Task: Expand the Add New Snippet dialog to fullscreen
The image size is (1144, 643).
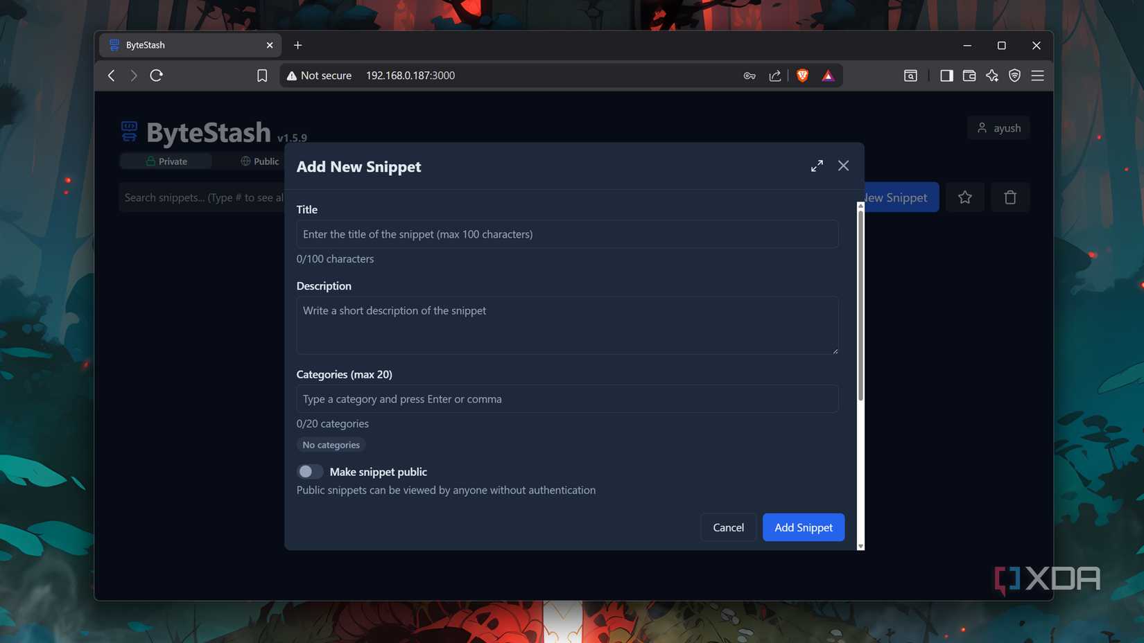Action: coord(817,166)
